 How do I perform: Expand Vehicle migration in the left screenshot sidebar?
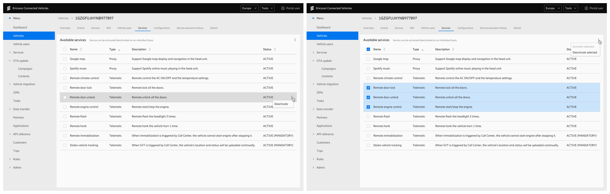click(x=10, y=84)
